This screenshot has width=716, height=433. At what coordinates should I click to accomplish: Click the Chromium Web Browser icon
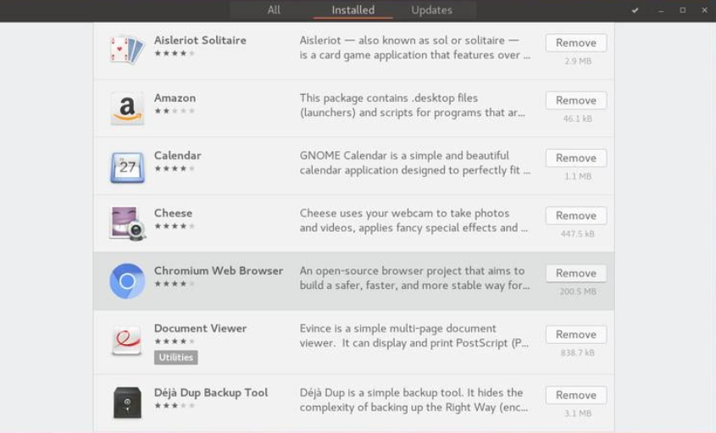click(x=127, y=281)
